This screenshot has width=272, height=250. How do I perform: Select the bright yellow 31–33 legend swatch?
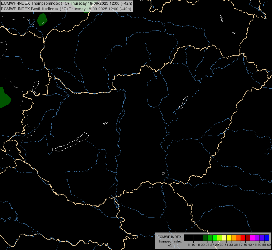(229, 237)
